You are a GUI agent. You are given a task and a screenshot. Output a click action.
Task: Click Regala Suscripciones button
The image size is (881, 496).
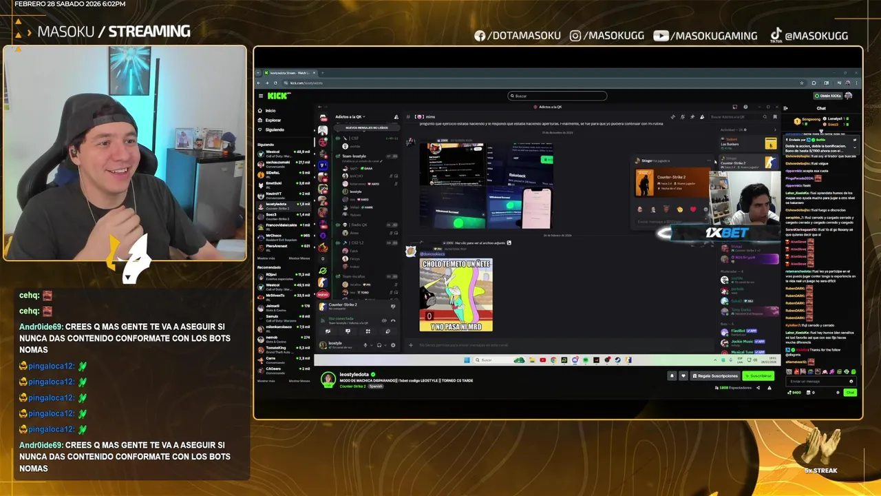(x=715, y=376)
